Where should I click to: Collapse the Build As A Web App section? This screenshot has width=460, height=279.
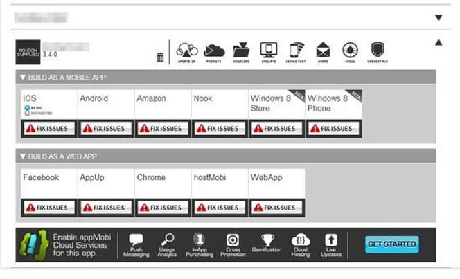tap(23, 156)
